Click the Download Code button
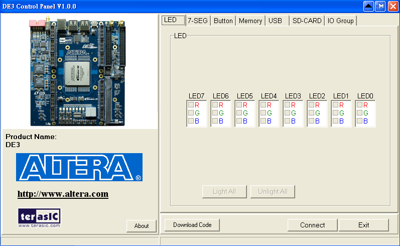The image size is (400, 246). [192, 225]
